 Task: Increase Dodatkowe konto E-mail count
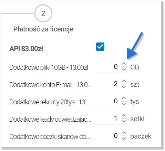point(124,81)
